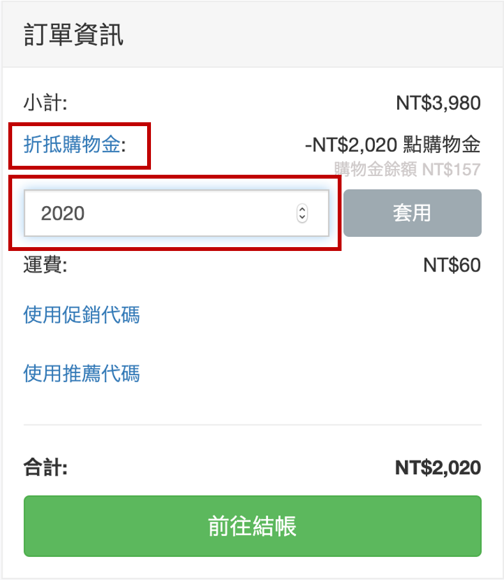Click the 使用促銷代碼 link
504x580 pixels.
pyautogui.click(x=81, y=315)
